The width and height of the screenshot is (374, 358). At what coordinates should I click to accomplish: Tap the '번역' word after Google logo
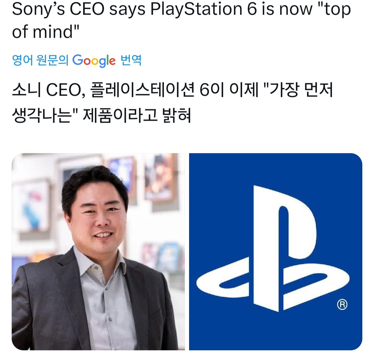[131, 60]
